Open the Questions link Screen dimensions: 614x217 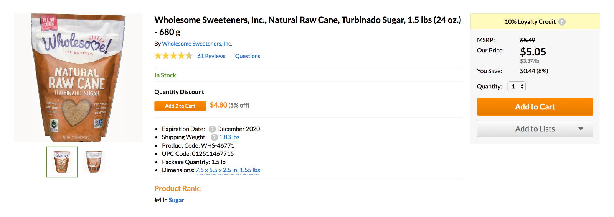[x=248, y=56]
